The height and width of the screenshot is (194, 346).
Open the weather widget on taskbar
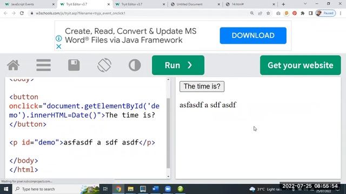click(265, 189)
